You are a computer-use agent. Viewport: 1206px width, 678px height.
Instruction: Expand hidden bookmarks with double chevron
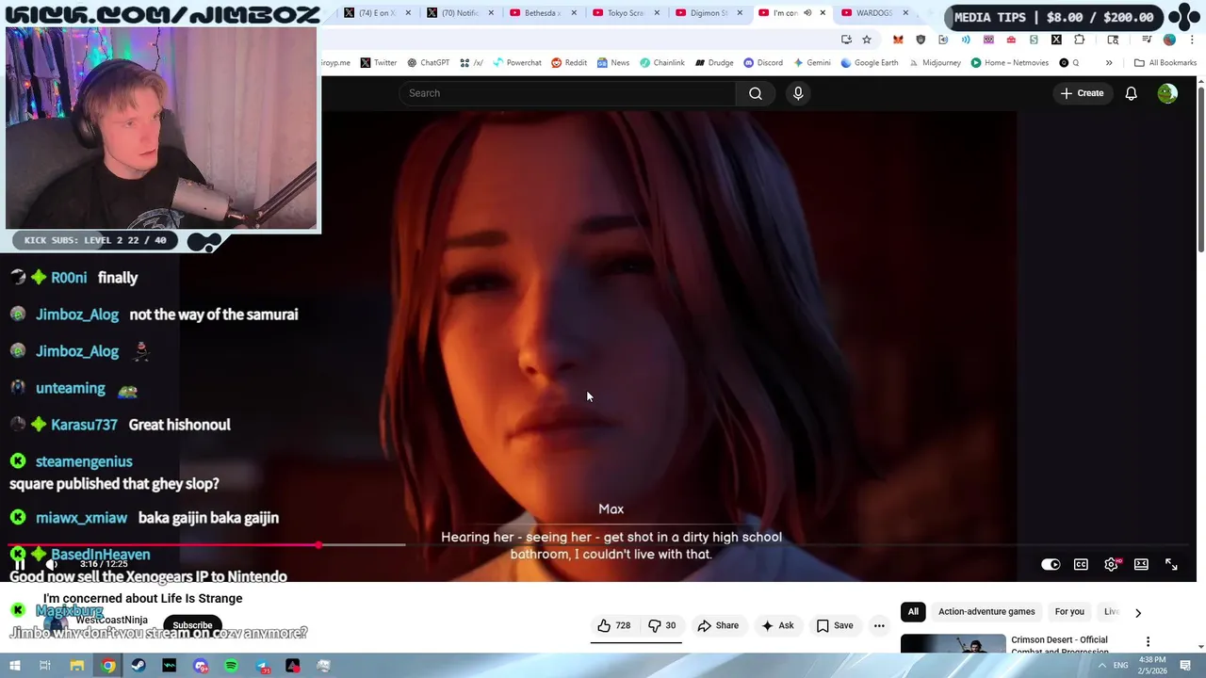1109,63
